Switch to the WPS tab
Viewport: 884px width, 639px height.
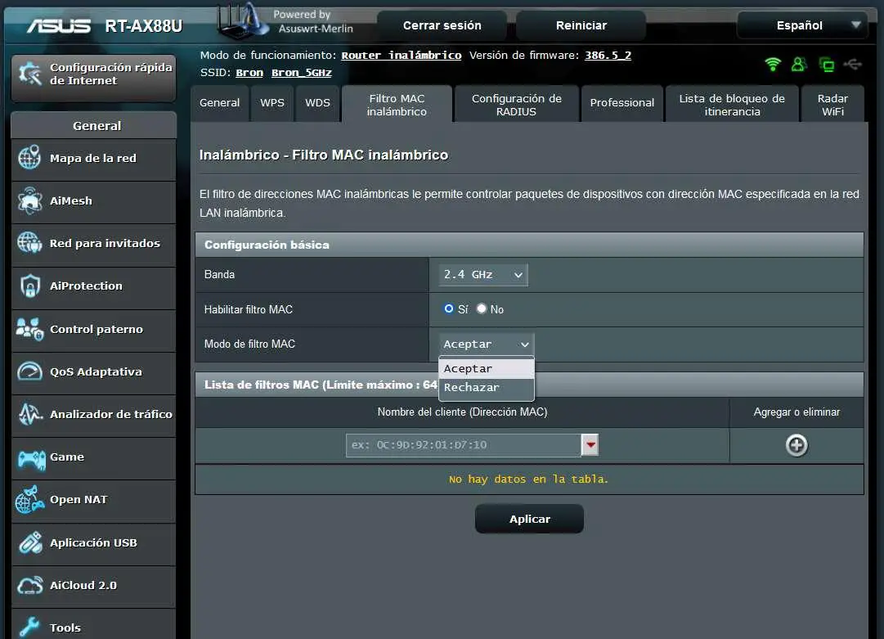(x=272, y=103)
